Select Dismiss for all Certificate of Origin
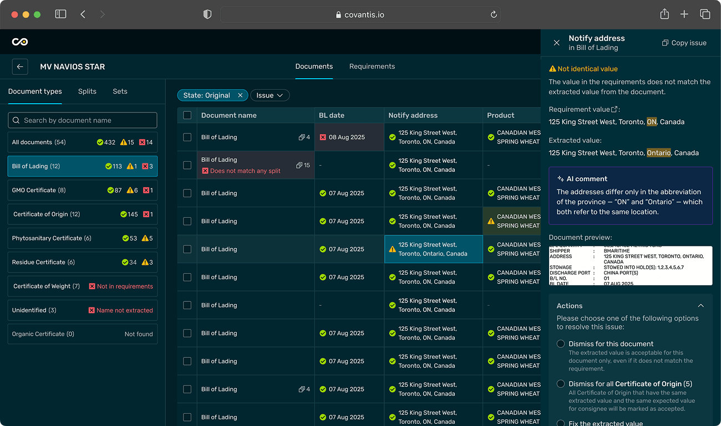 tap(560, 383)
